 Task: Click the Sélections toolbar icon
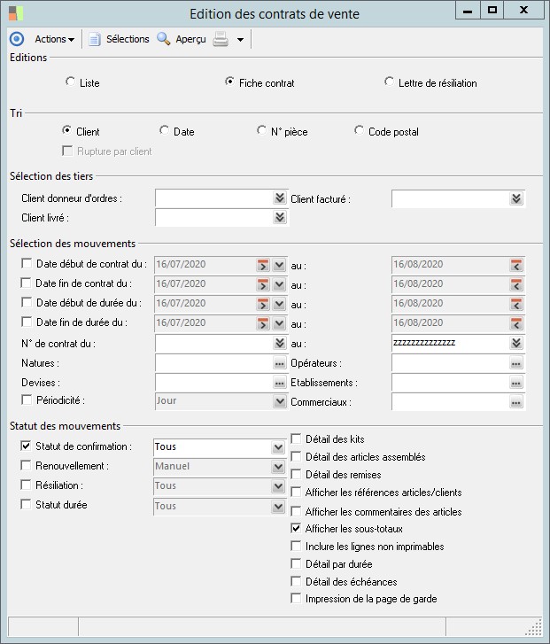point(95,39)
